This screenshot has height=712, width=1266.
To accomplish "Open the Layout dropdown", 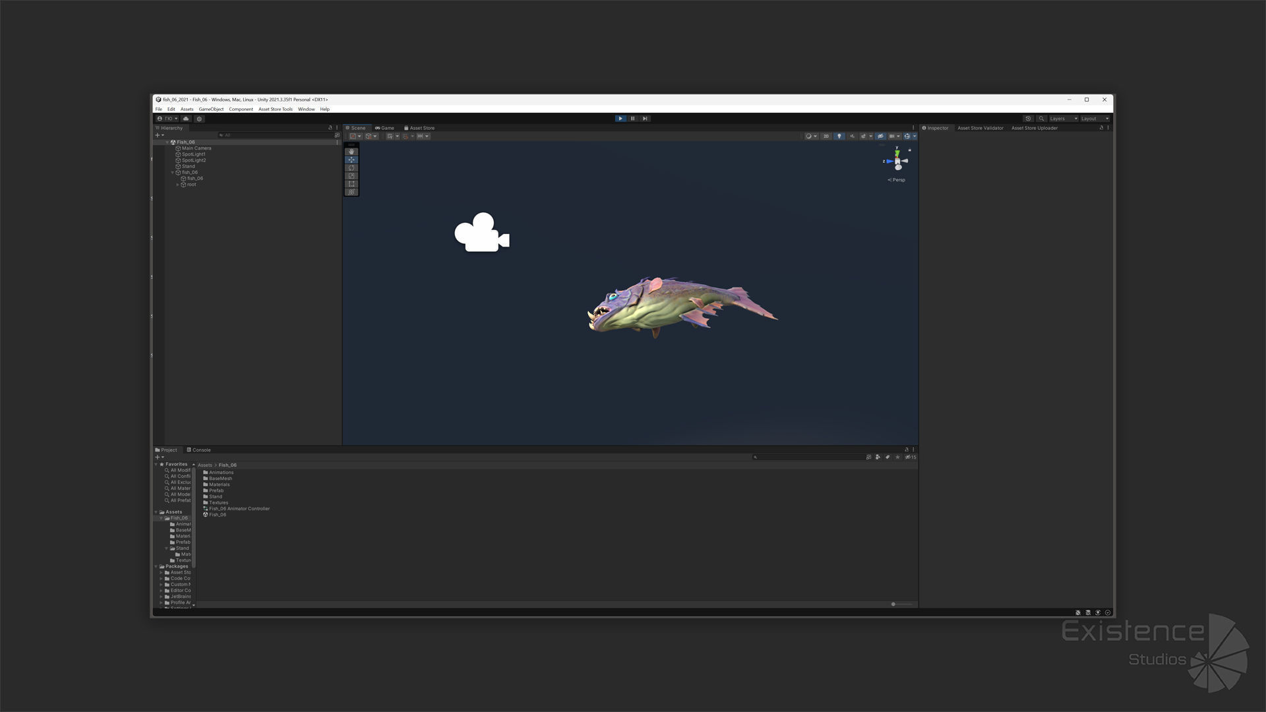I will pyautogui.click(x=1095, y=119).
